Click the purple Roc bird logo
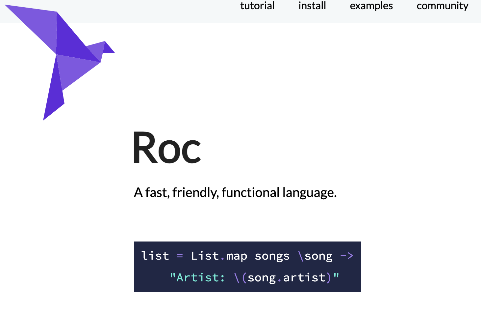 (59, 63)
